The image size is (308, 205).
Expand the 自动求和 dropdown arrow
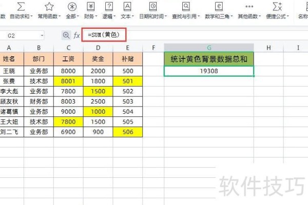31,16
